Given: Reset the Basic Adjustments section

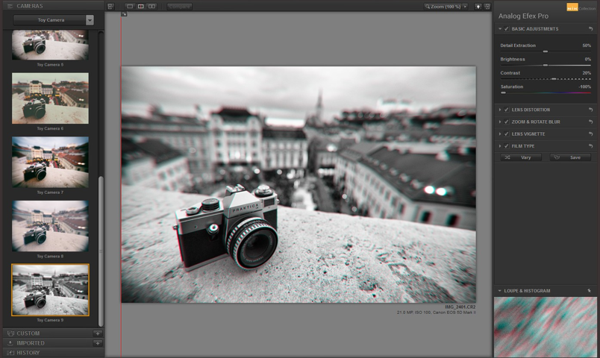Looking at the screenshot, I should [591, 29].
